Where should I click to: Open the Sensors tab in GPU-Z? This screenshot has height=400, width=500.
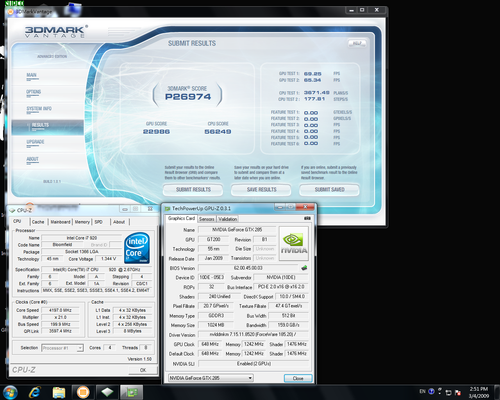point(207,219)
